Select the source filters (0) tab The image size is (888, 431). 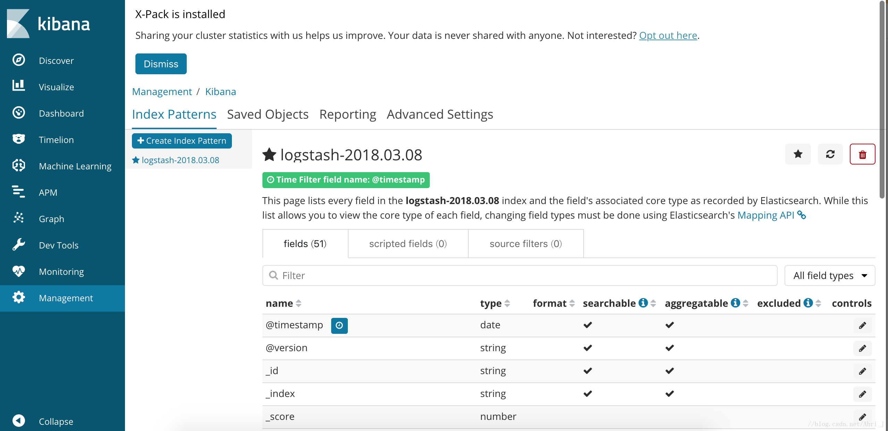point(526,244)
